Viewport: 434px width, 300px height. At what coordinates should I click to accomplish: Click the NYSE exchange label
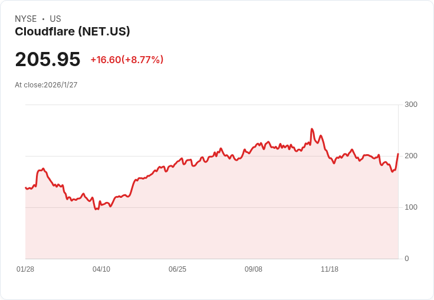[x=26, y=19]
